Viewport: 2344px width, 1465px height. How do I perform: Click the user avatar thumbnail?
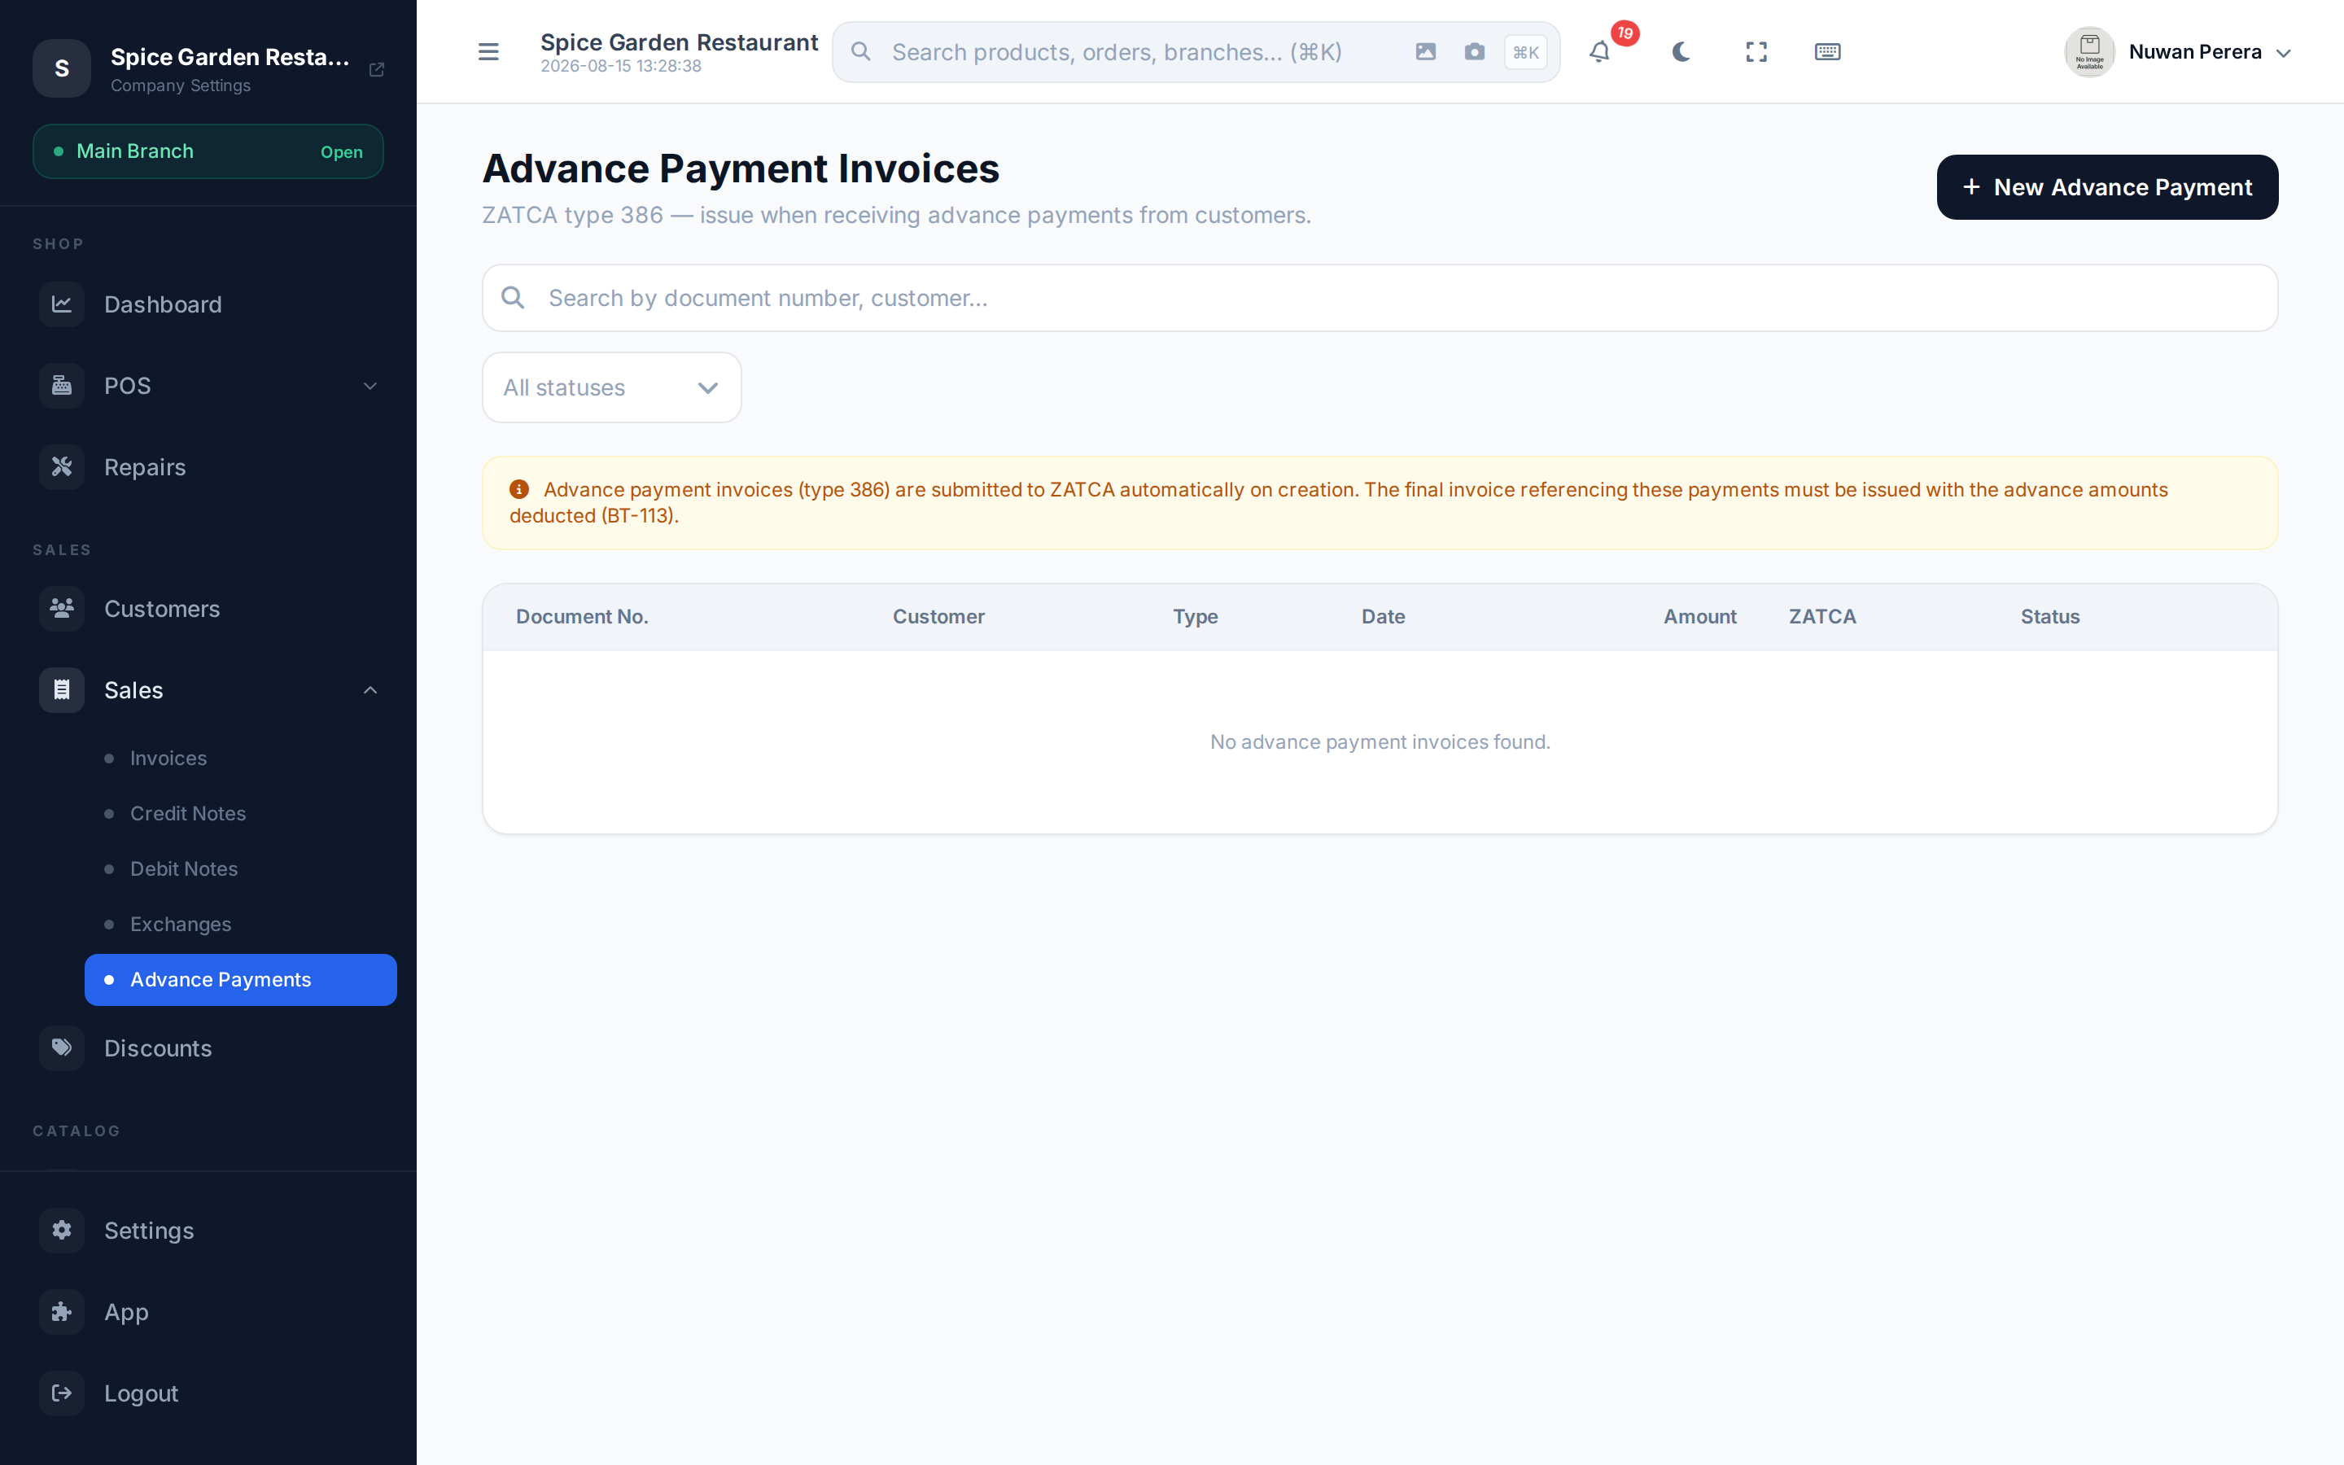(x=2089, y=51)
